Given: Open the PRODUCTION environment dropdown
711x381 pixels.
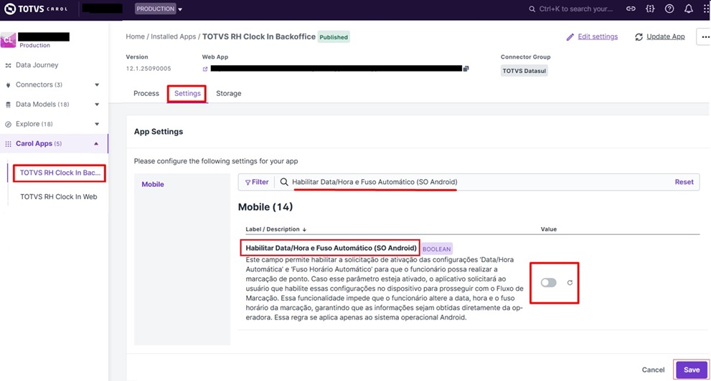Looking at the screenshot, I should point(159,9).
